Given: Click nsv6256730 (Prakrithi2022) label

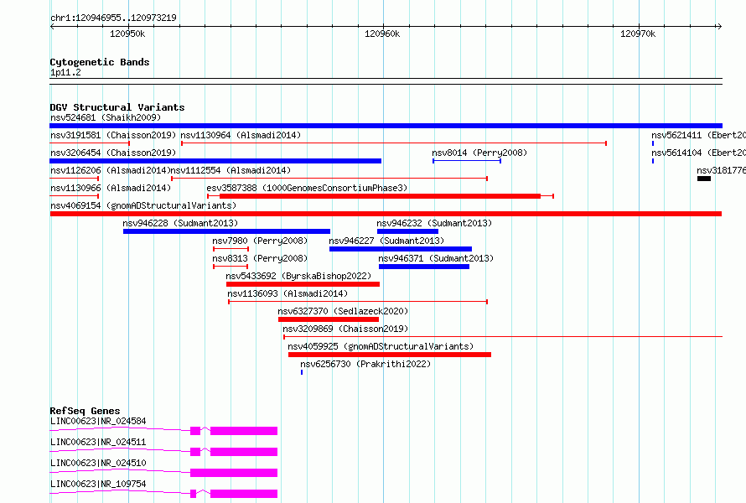Looking at the screenshot, I should pyautogui.click(x=365, y=364).
